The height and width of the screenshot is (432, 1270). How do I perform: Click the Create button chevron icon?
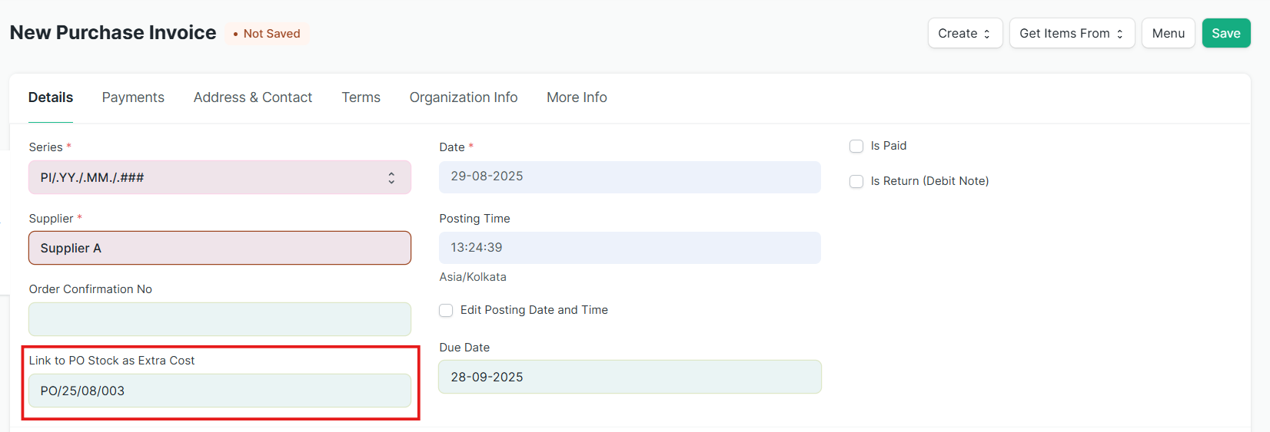[987, 34]
